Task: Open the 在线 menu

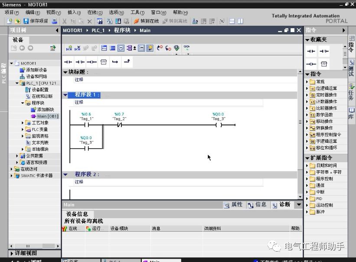Action: pos(95,13)
